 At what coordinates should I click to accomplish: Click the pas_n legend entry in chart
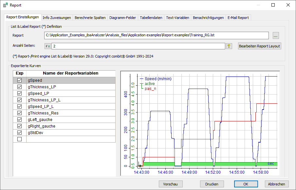150,89
